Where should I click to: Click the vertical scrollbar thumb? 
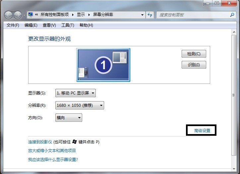pos(234,95)
